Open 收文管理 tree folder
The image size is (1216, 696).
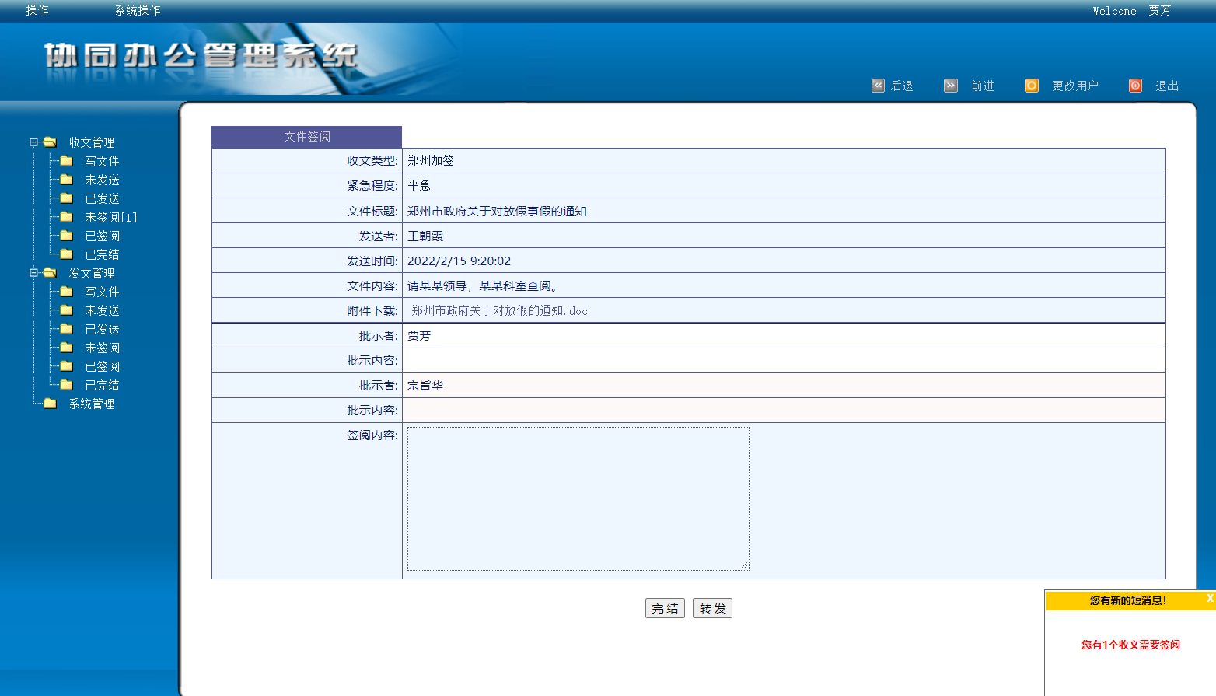pyautogui.click(x=92, y=142)
